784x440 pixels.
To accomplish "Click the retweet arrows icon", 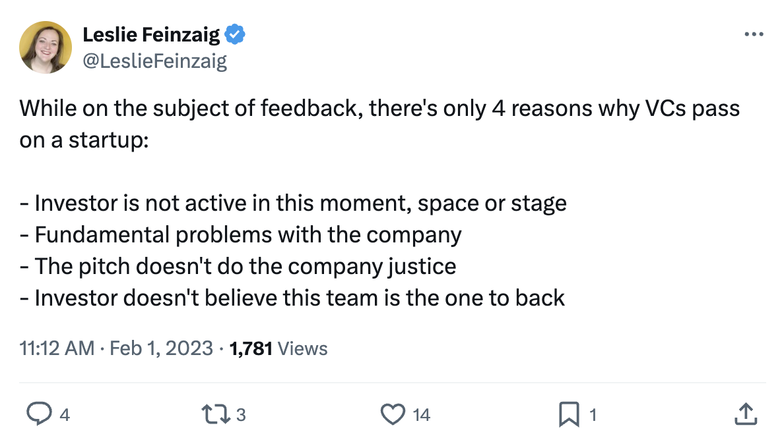I will [x=218, y=414].
